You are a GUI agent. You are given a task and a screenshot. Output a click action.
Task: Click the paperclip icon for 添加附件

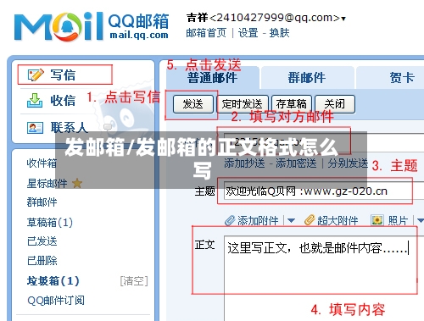click(x=230, y=220)
